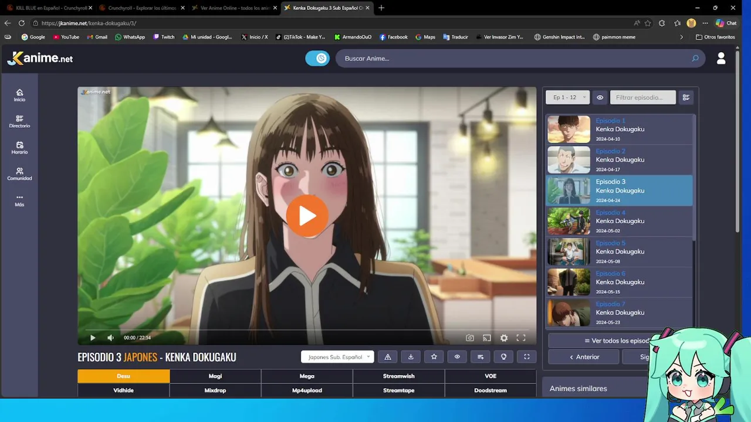Open the Directorio sidebar item
The width and height of the screenshot is (751, 422).
click(x=19, y=122)
